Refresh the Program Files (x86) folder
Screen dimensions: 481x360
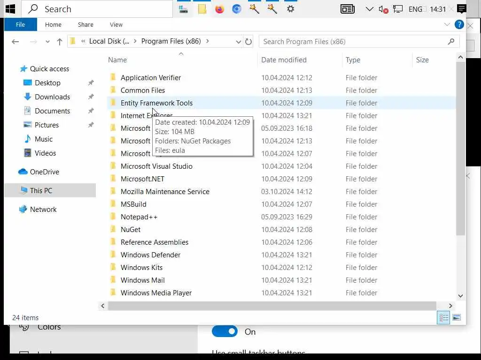coord(248,42)
